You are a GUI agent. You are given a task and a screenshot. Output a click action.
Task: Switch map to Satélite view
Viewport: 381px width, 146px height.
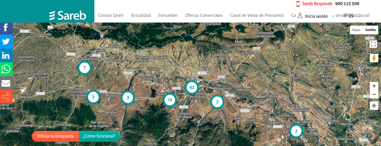click(x=370, y=30)
